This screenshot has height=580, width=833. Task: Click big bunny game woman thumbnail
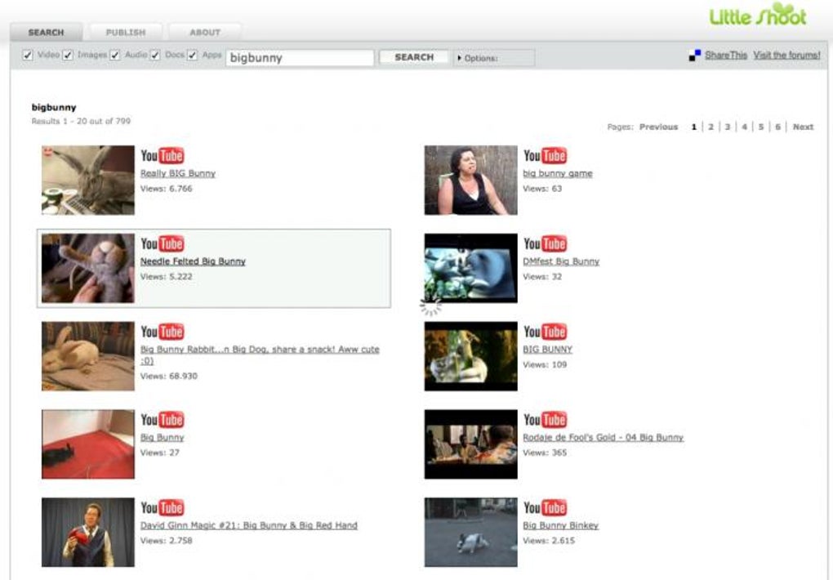[470, 181]
